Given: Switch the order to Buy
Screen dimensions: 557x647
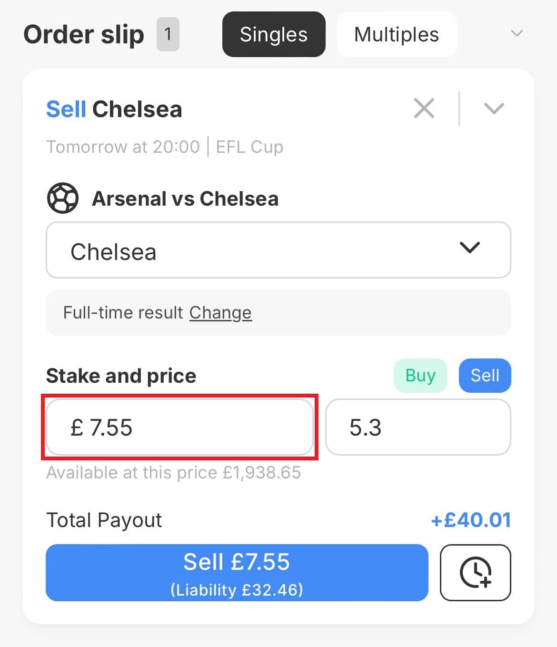Looking at the screenshot, I should pos(420,376).
